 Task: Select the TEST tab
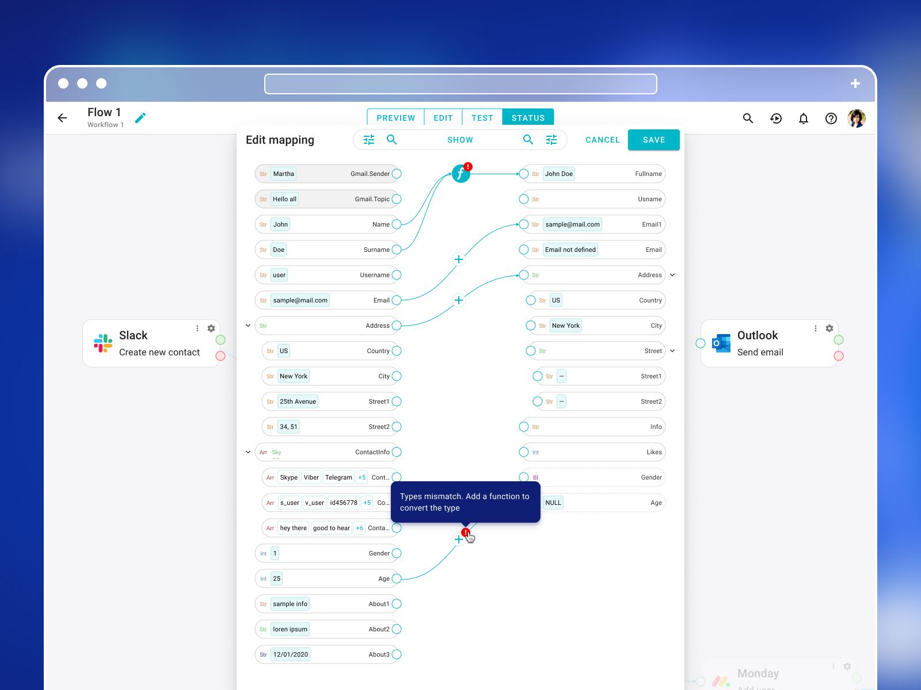(x=482, y=117)
